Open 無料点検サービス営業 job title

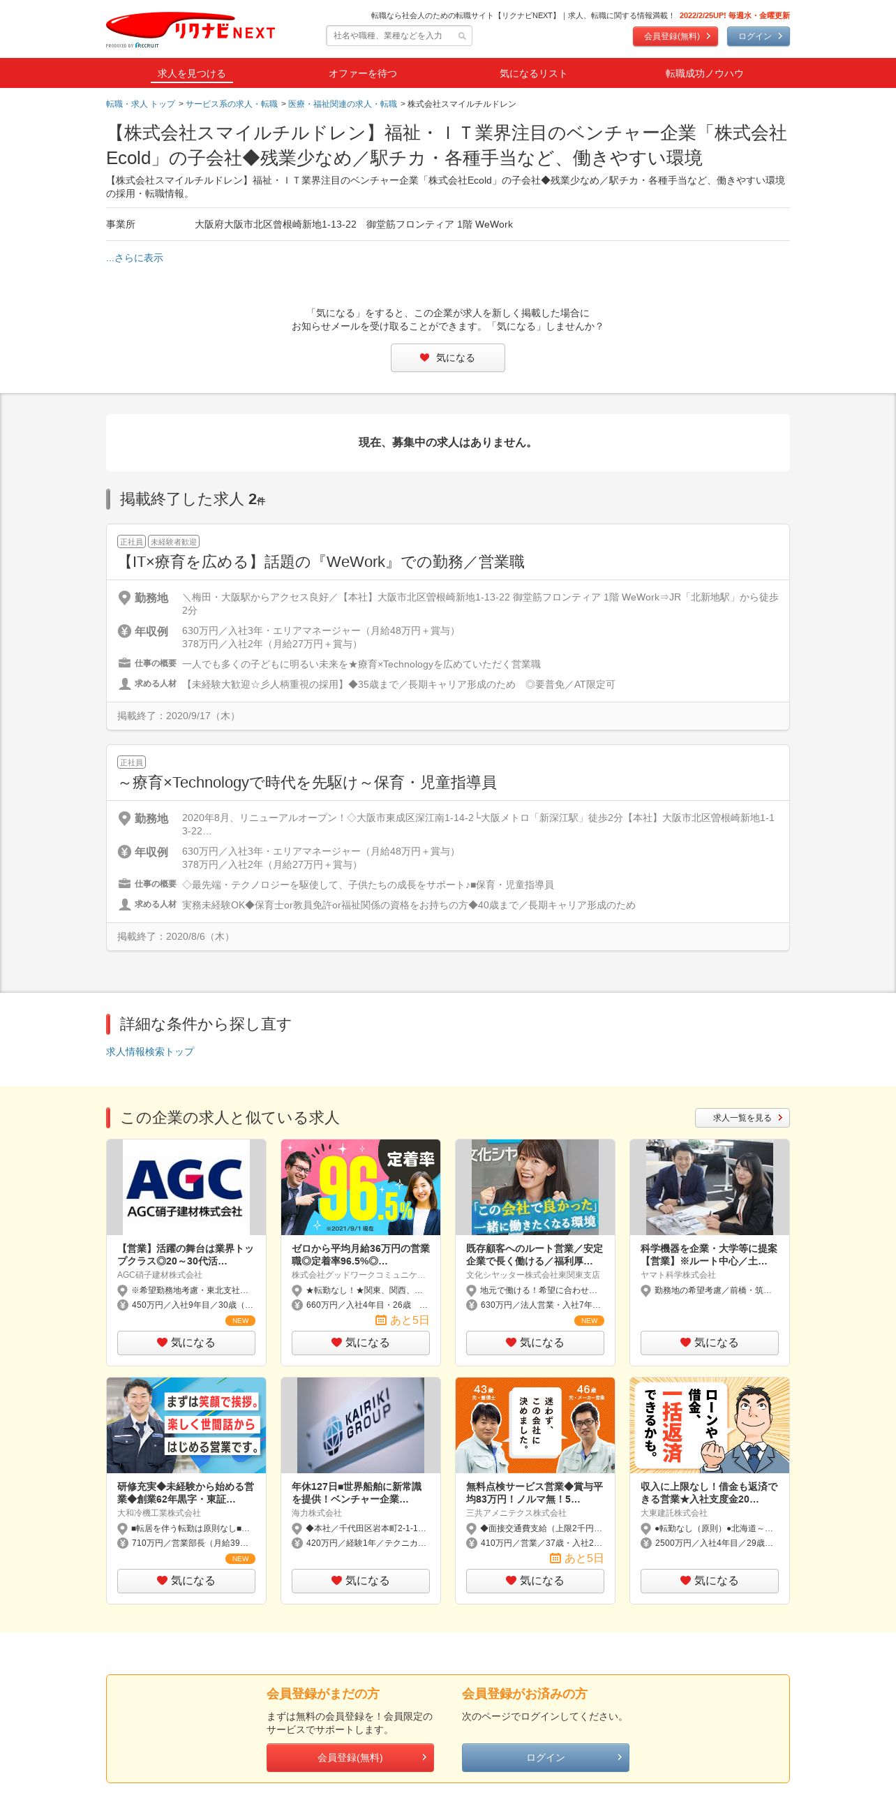[x=535, y=1493]
